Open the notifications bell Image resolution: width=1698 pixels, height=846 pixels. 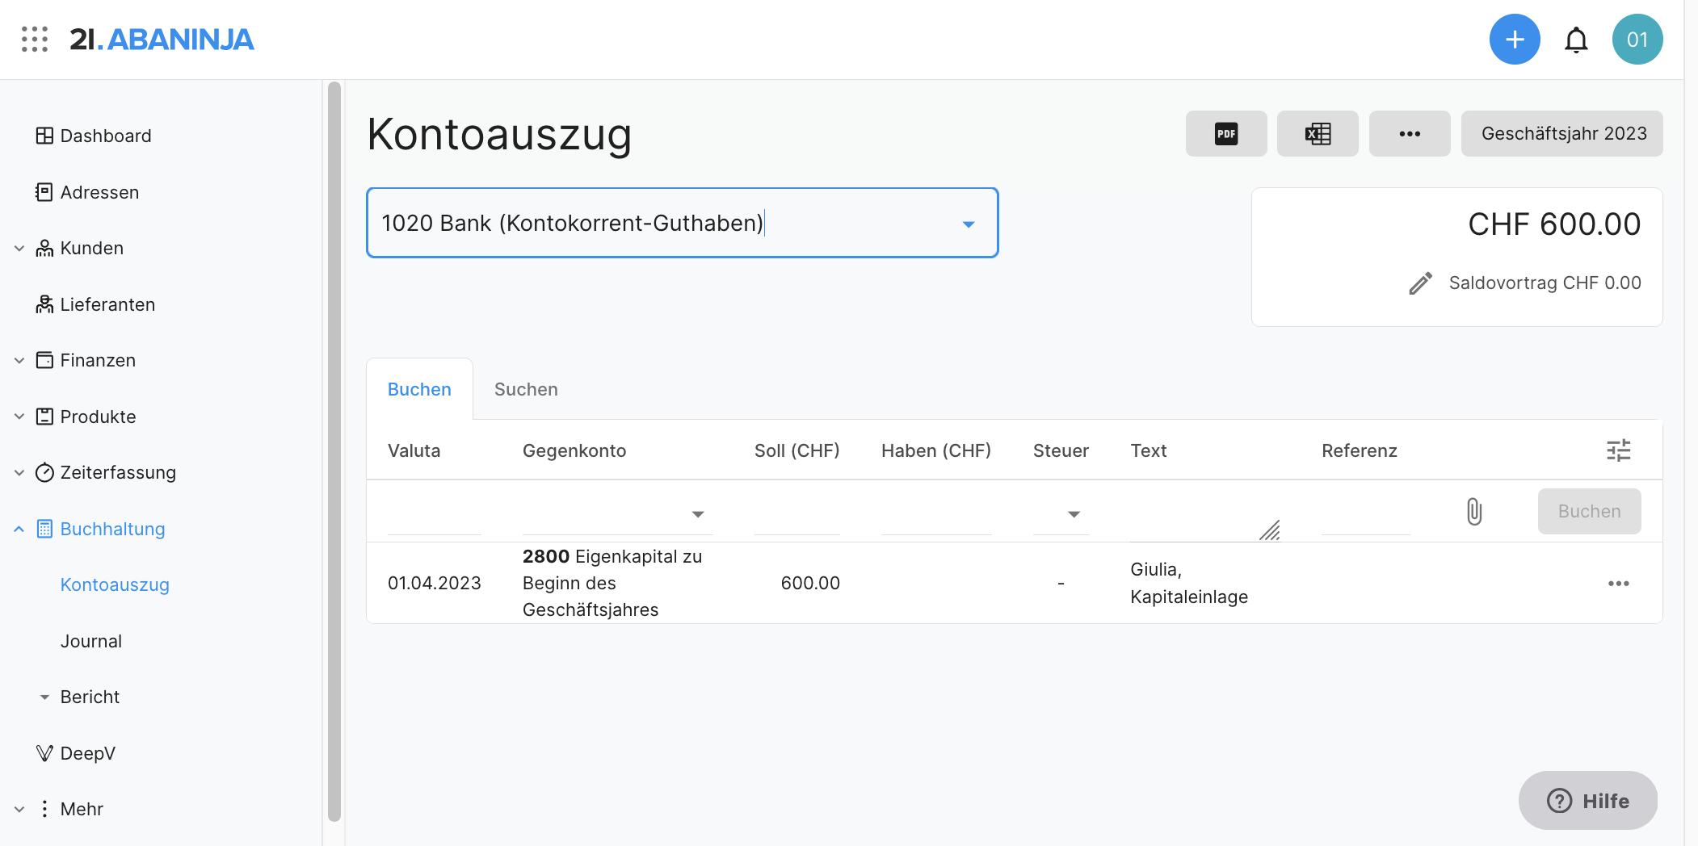(x=1576, y=40)
